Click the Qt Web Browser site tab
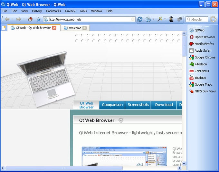 pos(86,105)
